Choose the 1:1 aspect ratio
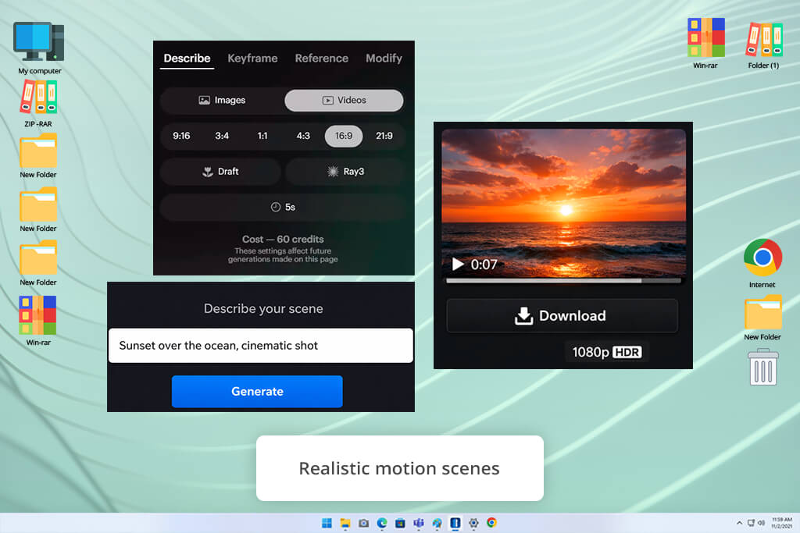Screen dimensions: 800x533 (x=262, y=136)
